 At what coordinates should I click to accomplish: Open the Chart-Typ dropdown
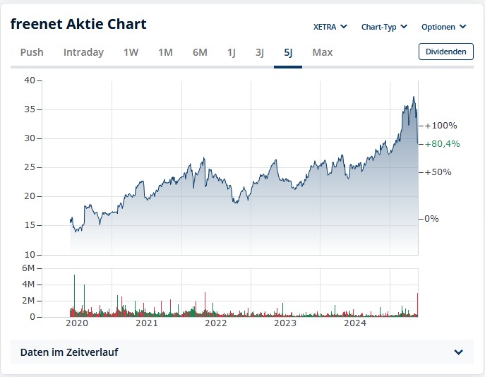click(x=384, y=27)
